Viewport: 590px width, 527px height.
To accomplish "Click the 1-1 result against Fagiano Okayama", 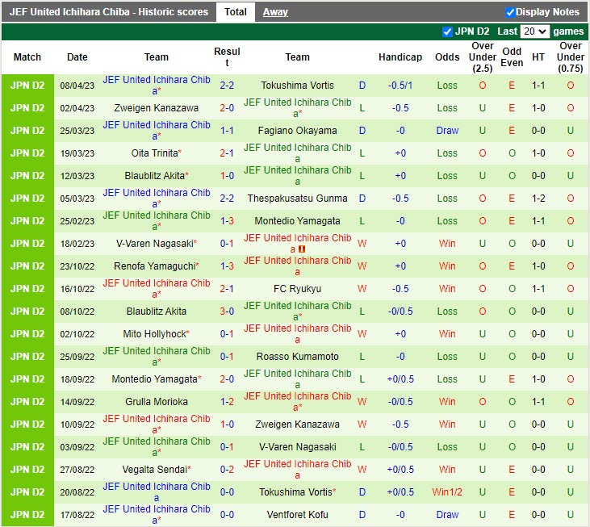I will tap(227, 131).
